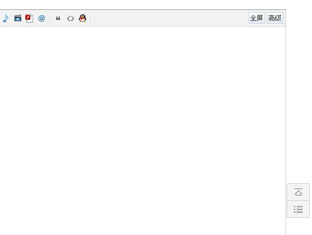Open the code snippet toolbar button

point(71,18)
